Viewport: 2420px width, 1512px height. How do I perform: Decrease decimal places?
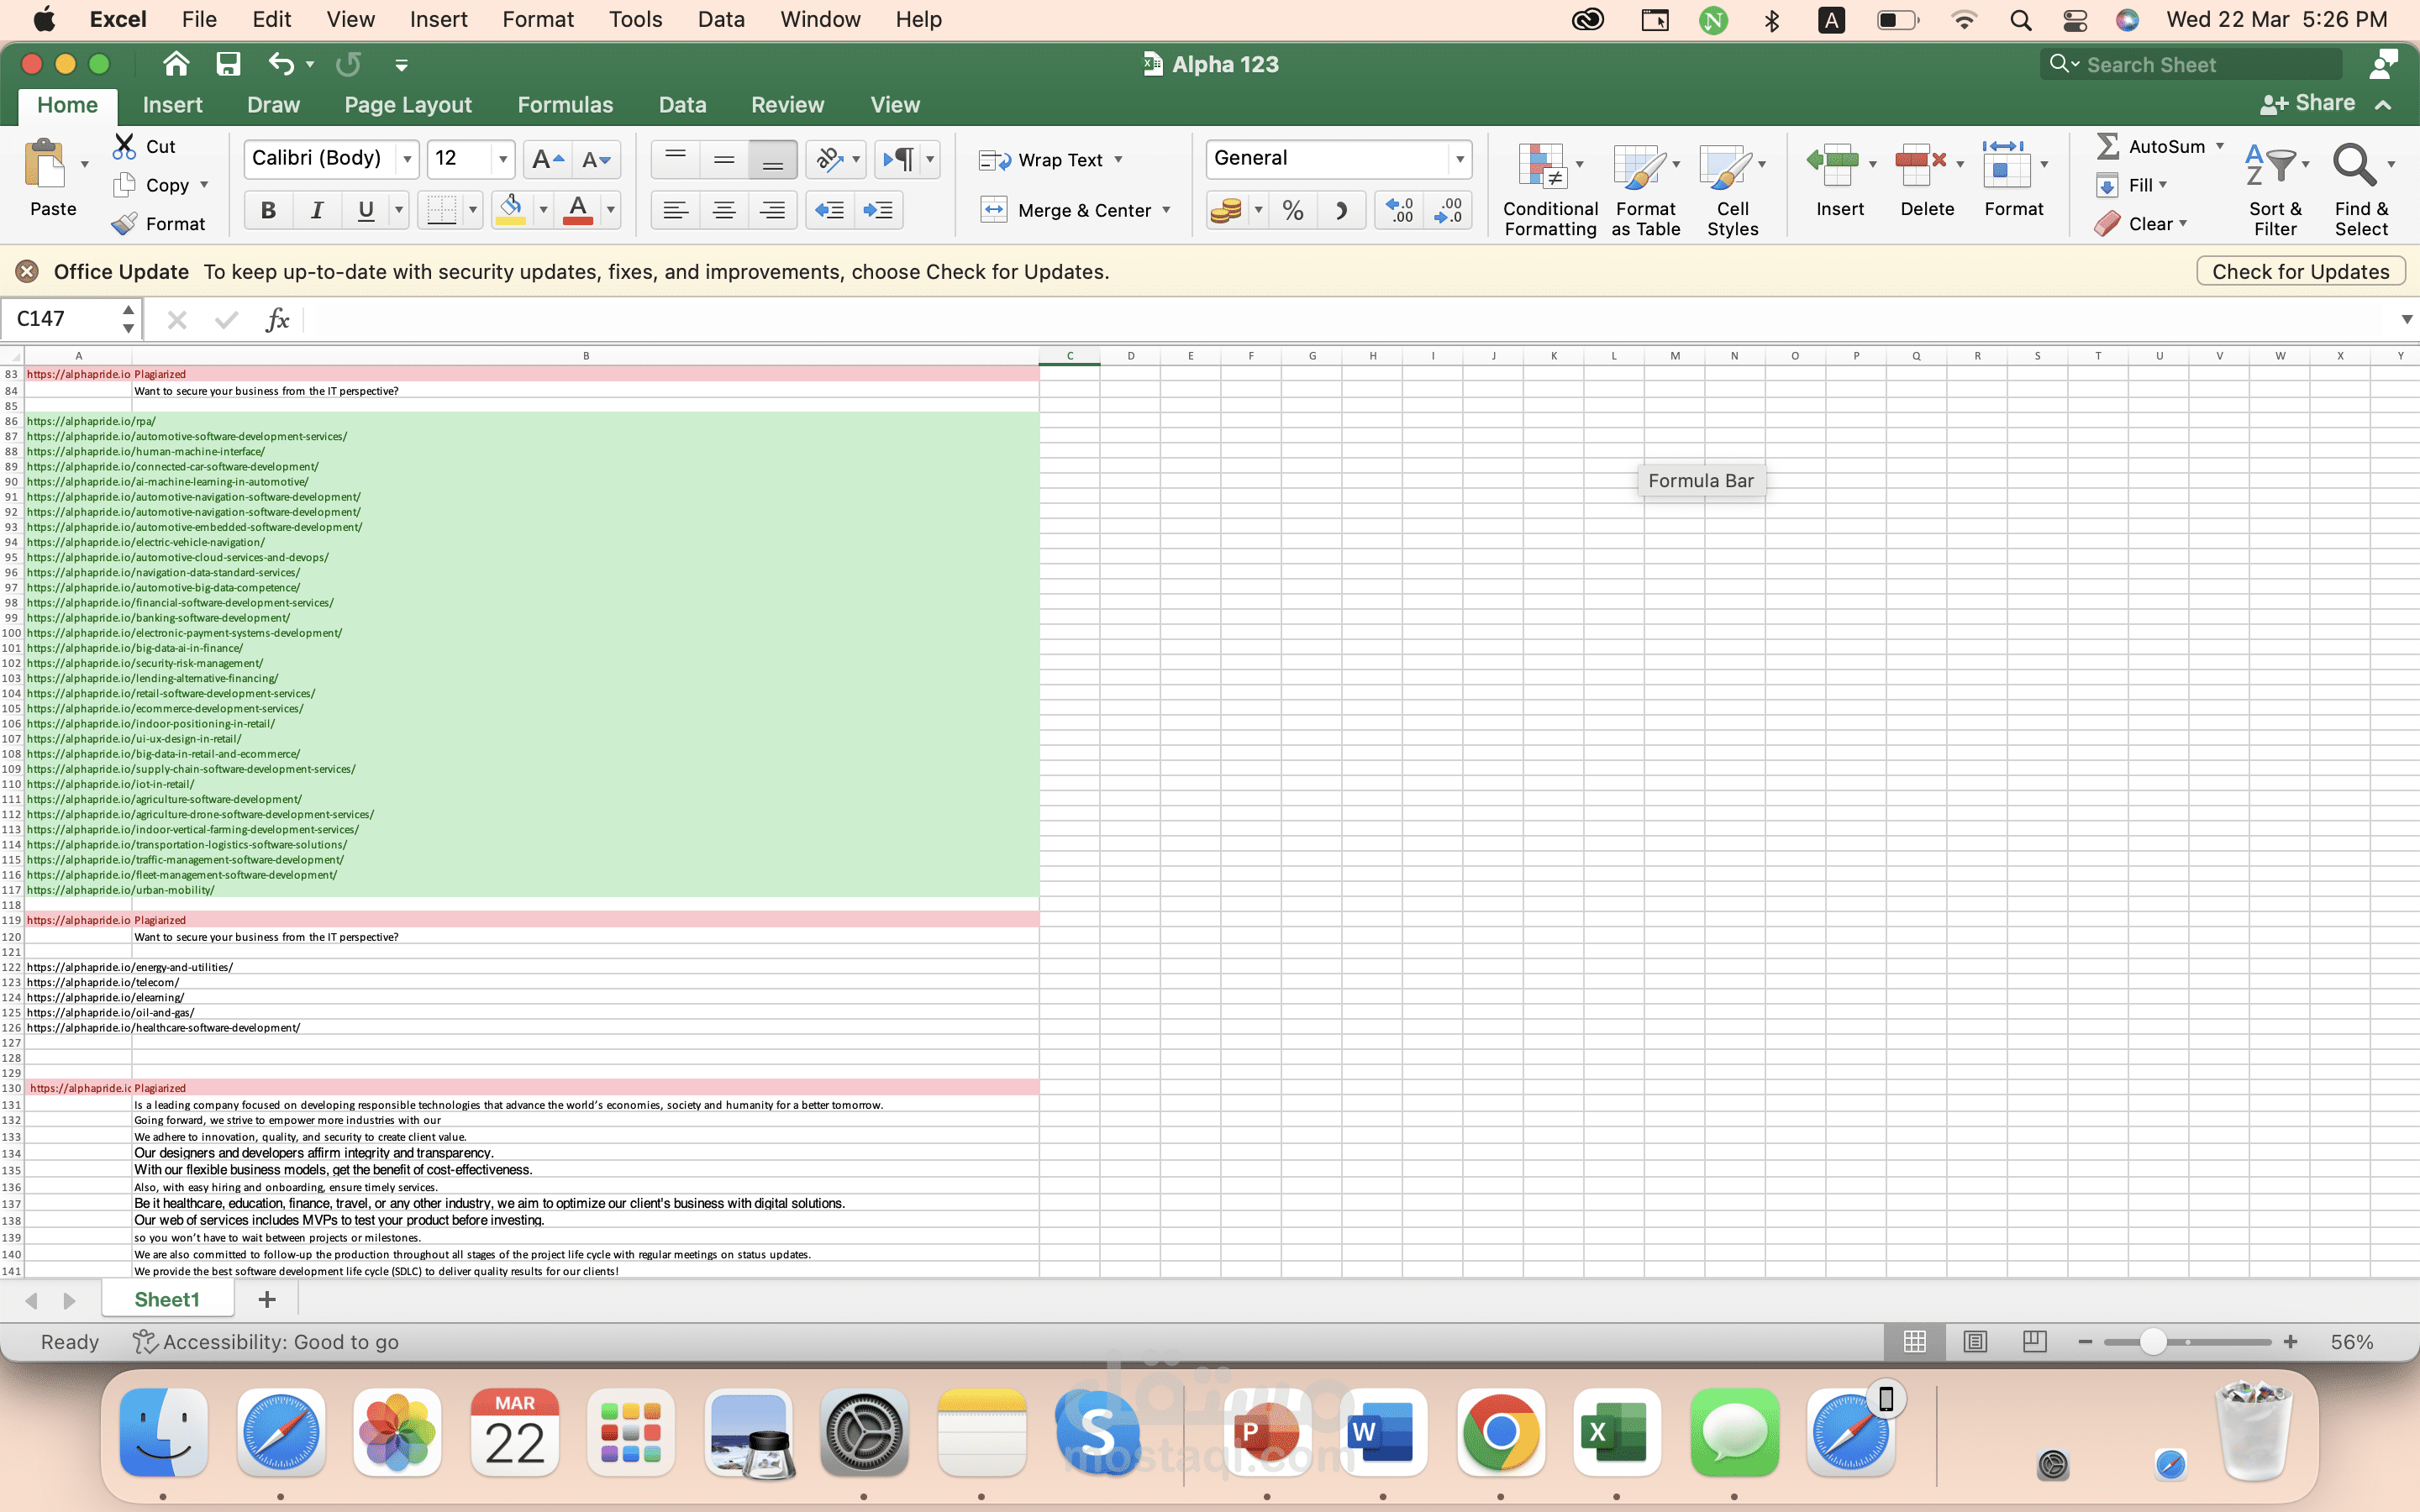[x=1447, y=210]
